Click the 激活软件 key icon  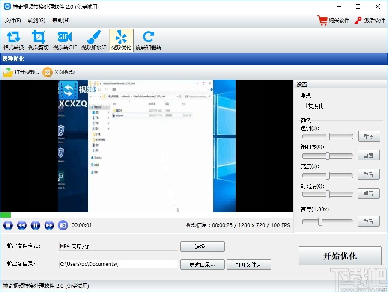coord(358,20)
